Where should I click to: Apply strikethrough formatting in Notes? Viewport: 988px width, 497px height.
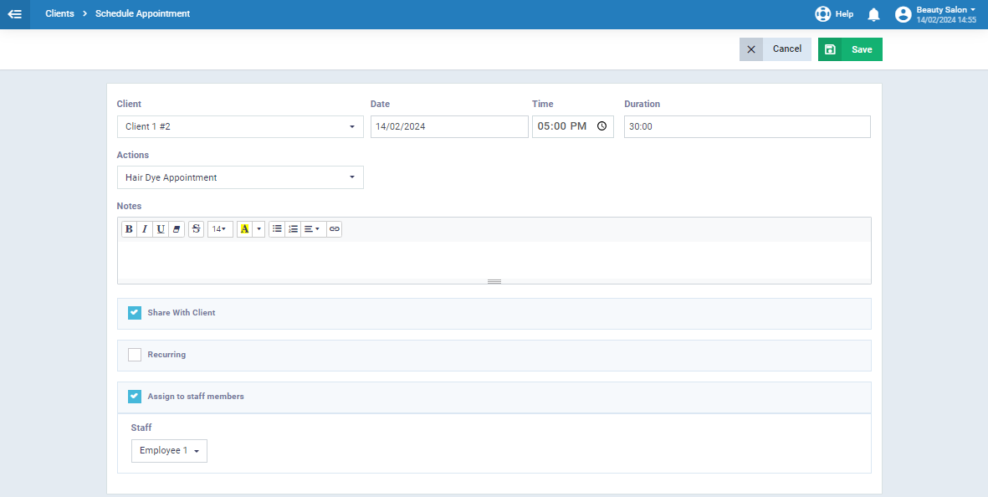[x=196, y=229]
